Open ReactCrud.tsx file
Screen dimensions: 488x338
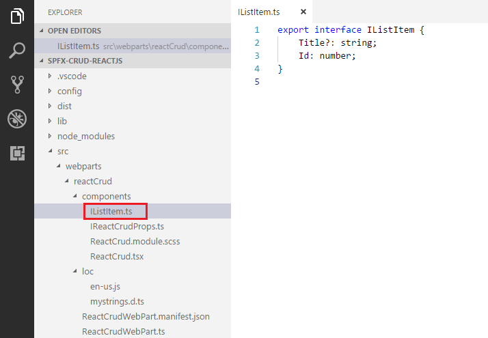pos(116,256)
